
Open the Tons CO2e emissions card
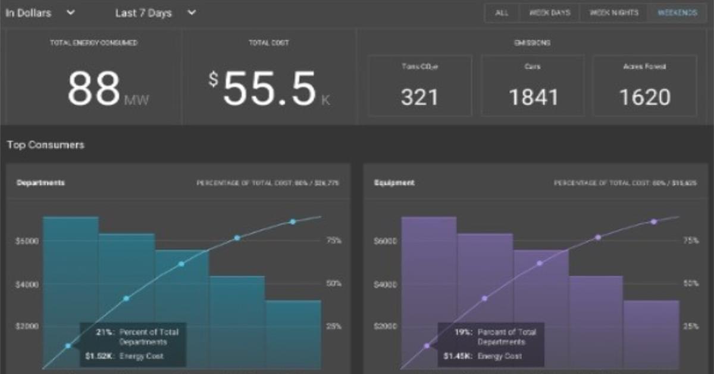[419, 86]
